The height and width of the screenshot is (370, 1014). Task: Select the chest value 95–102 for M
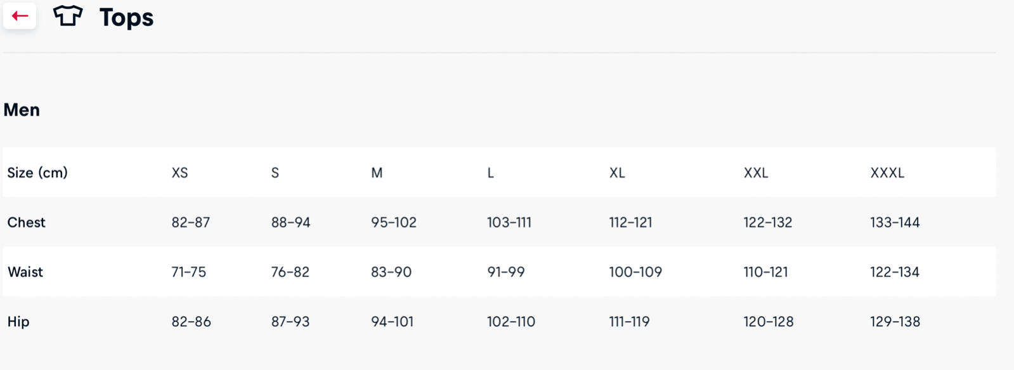pyautogui.click(x=394, y=222)
